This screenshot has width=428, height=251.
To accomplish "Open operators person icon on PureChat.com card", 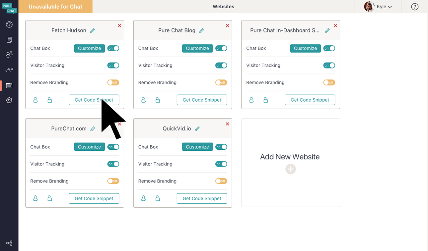I will [36, 198].
